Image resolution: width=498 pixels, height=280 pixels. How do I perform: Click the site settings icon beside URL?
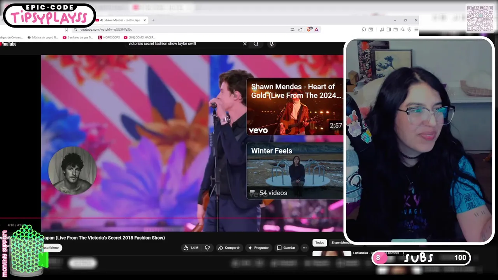[76, 30]
